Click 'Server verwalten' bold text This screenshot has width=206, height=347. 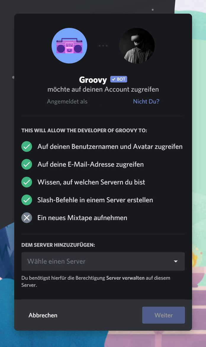125,278
